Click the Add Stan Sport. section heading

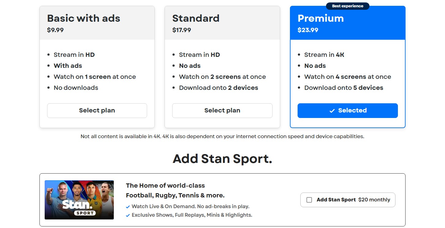point(222,159)
